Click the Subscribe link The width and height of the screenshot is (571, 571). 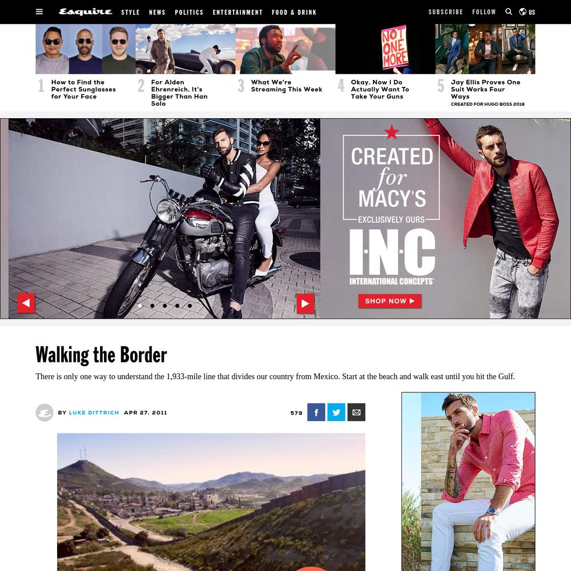pos(445,12)
